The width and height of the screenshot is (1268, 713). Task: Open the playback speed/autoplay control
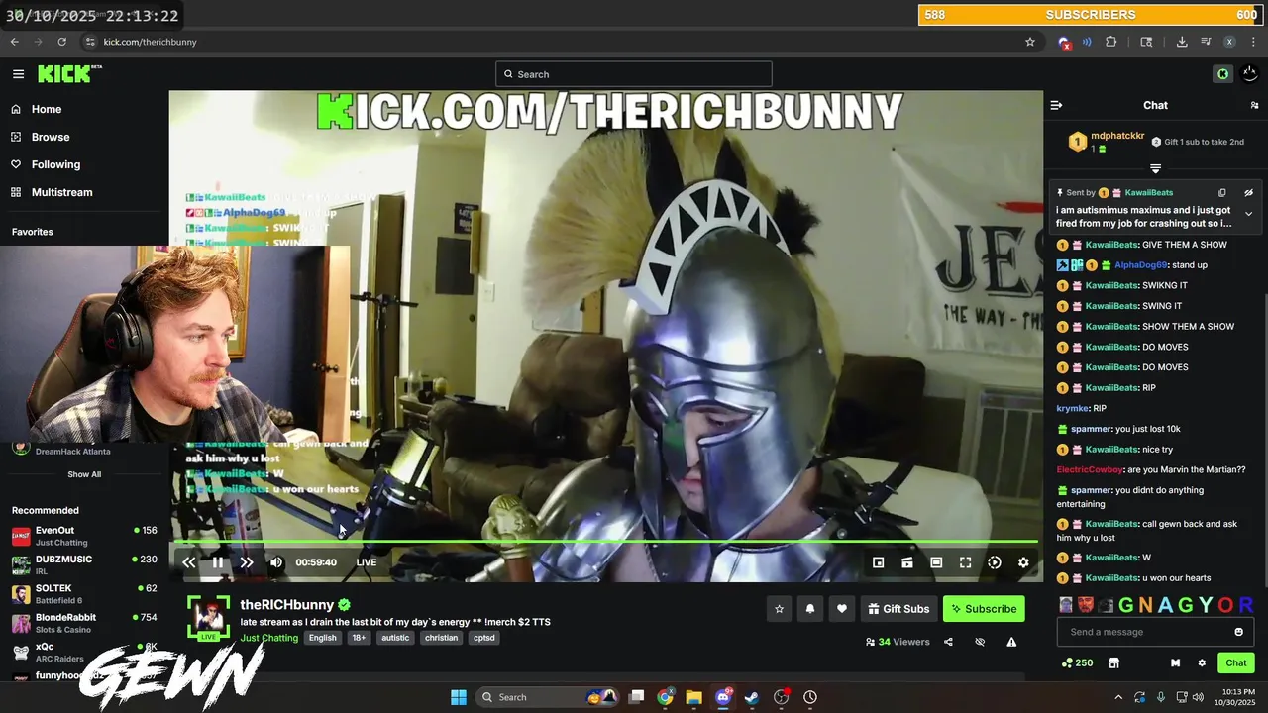click(995, 562)
